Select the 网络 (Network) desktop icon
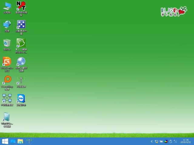This screenshot has height=145, width=194. point(7,26)
